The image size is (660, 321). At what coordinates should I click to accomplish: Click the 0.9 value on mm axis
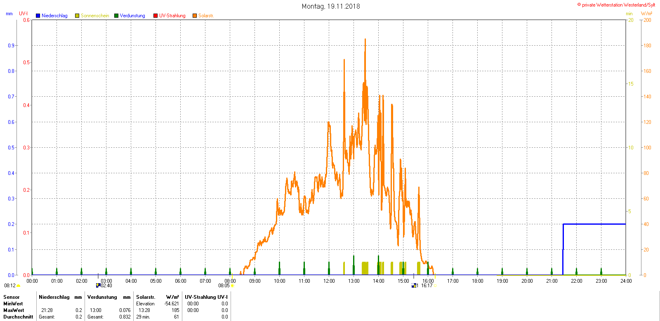[11, 46]
